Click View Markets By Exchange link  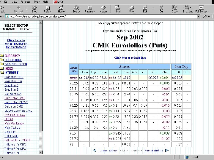tap(16, 44)
